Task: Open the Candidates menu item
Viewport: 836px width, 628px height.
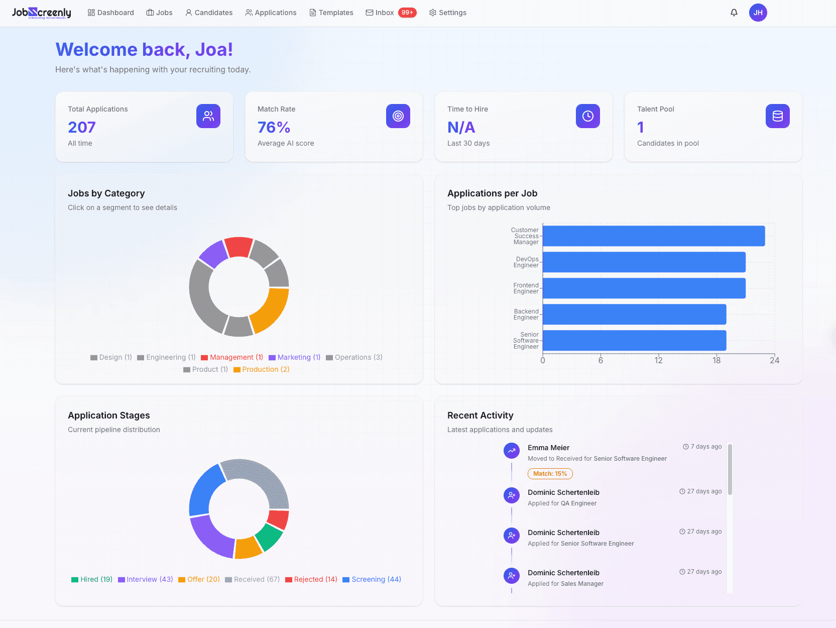Action: tap(209, 13)
